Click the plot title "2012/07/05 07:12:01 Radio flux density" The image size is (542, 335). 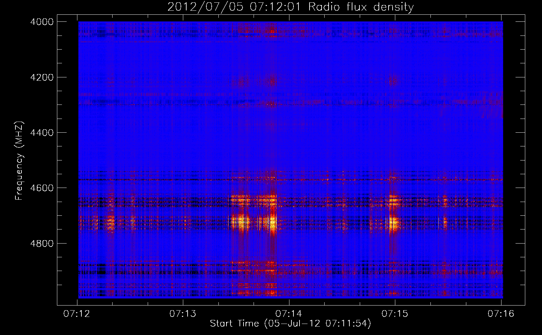(290, 7)
